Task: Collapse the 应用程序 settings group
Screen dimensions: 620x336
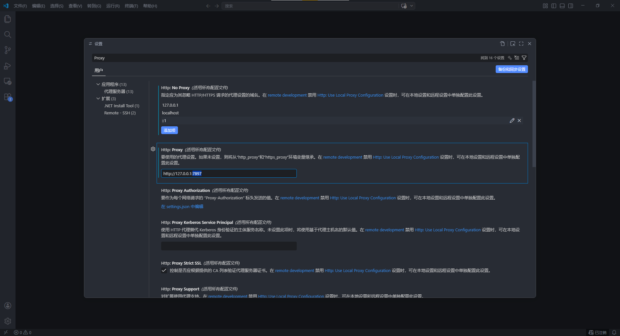Action: [98, 84]
